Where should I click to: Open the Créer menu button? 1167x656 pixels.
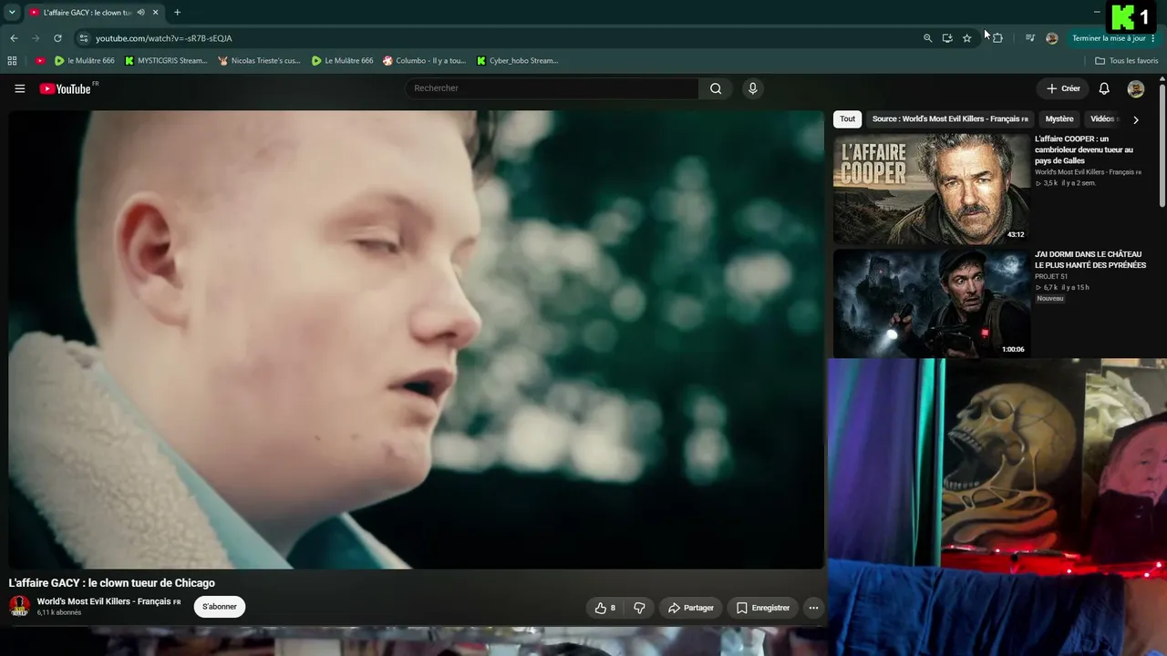click(x=1063, y=88)
